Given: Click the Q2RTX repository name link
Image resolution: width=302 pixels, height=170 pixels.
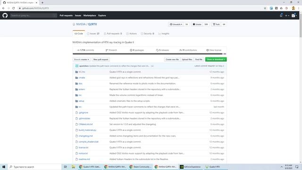Looking at the screenshot, I should 92,24.
